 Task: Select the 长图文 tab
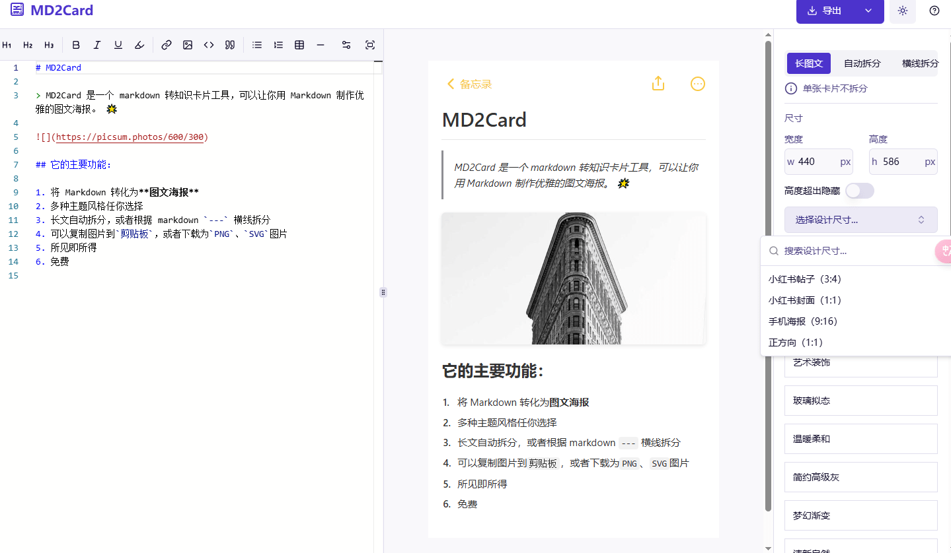coord(809,63)
